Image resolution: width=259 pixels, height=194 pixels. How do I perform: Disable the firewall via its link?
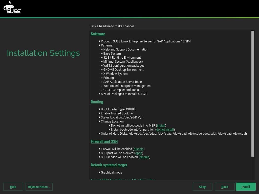[x=139, y=149]
